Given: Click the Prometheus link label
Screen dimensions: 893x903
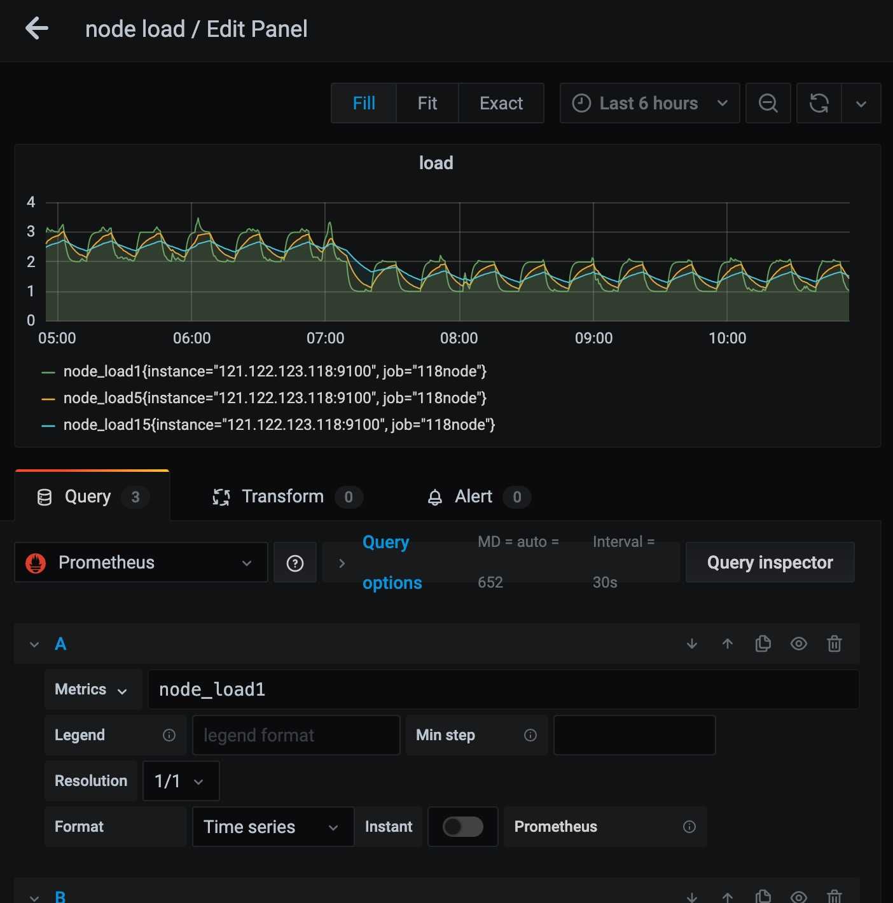Looking at the screenshot, I should pos(556,827).
